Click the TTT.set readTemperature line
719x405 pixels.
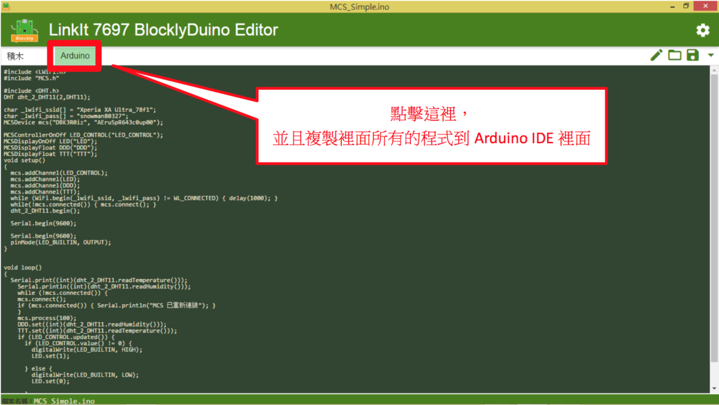tap(97, 331)
